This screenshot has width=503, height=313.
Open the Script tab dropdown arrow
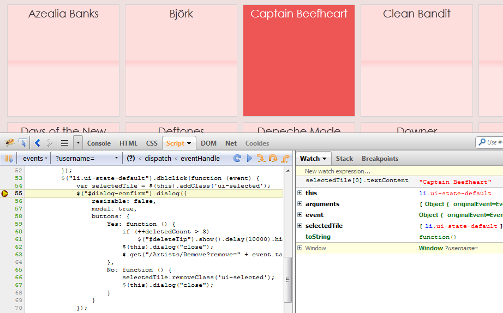click(x=189, y=143)
